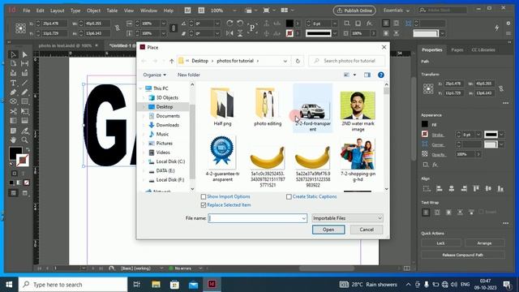The width and height of the screenshot is (519, 292).
Task: Select the Ellipse Frame tool
Action: pos(13,101)
